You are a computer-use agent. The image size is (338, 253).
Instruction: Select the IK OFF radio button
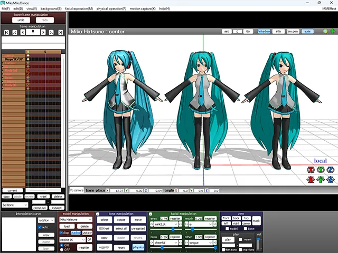coord(62,250)
